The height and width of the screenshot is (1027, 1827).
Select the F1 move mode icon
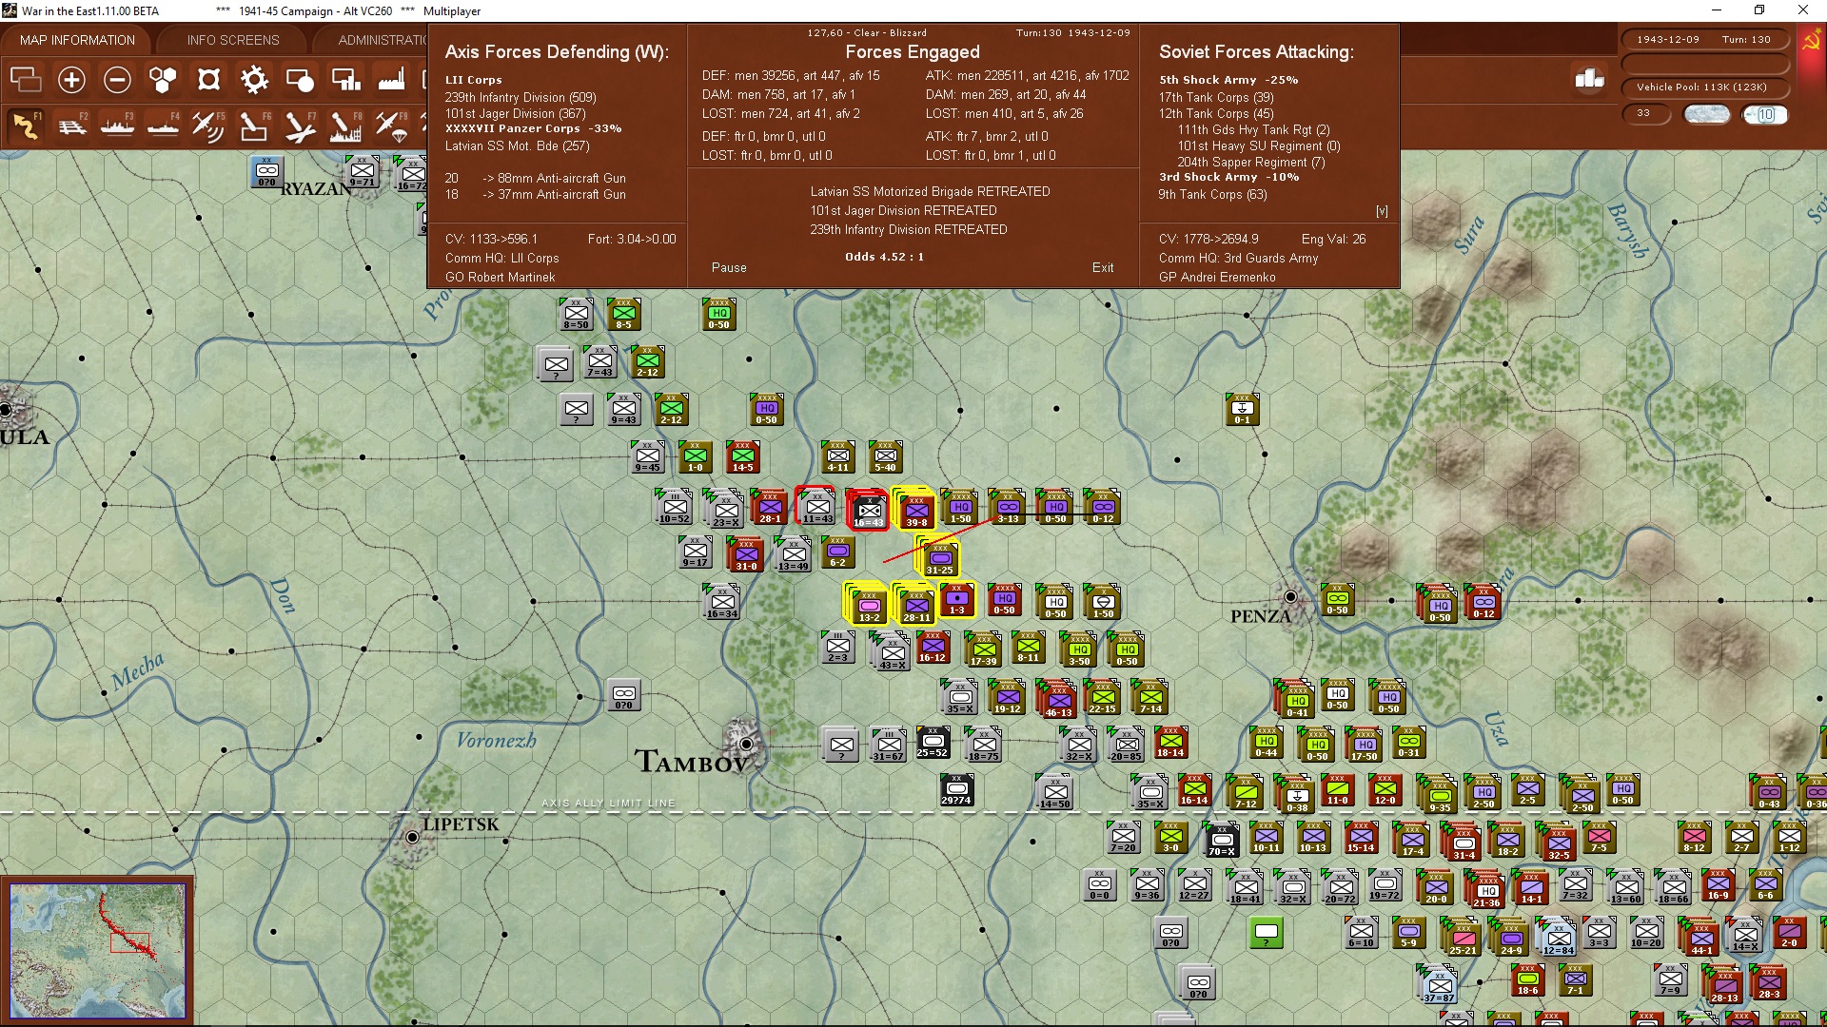26,126
